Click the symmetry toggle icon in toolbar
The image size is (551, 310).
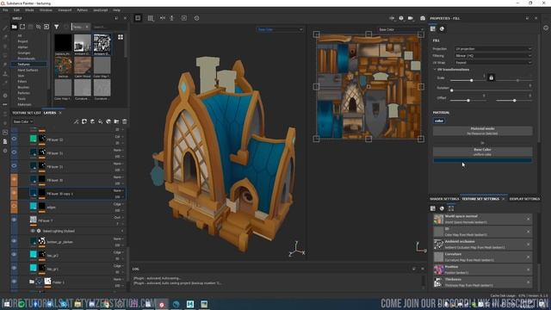pyautogui.click(x=163, y=18)
